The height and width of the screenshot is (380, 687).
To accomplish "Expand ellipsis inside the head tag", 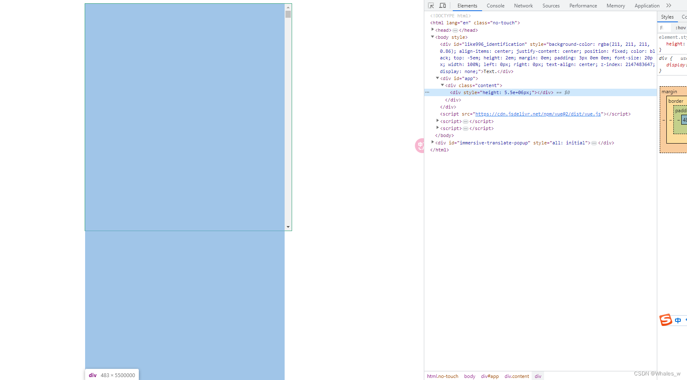I will 455,30.
